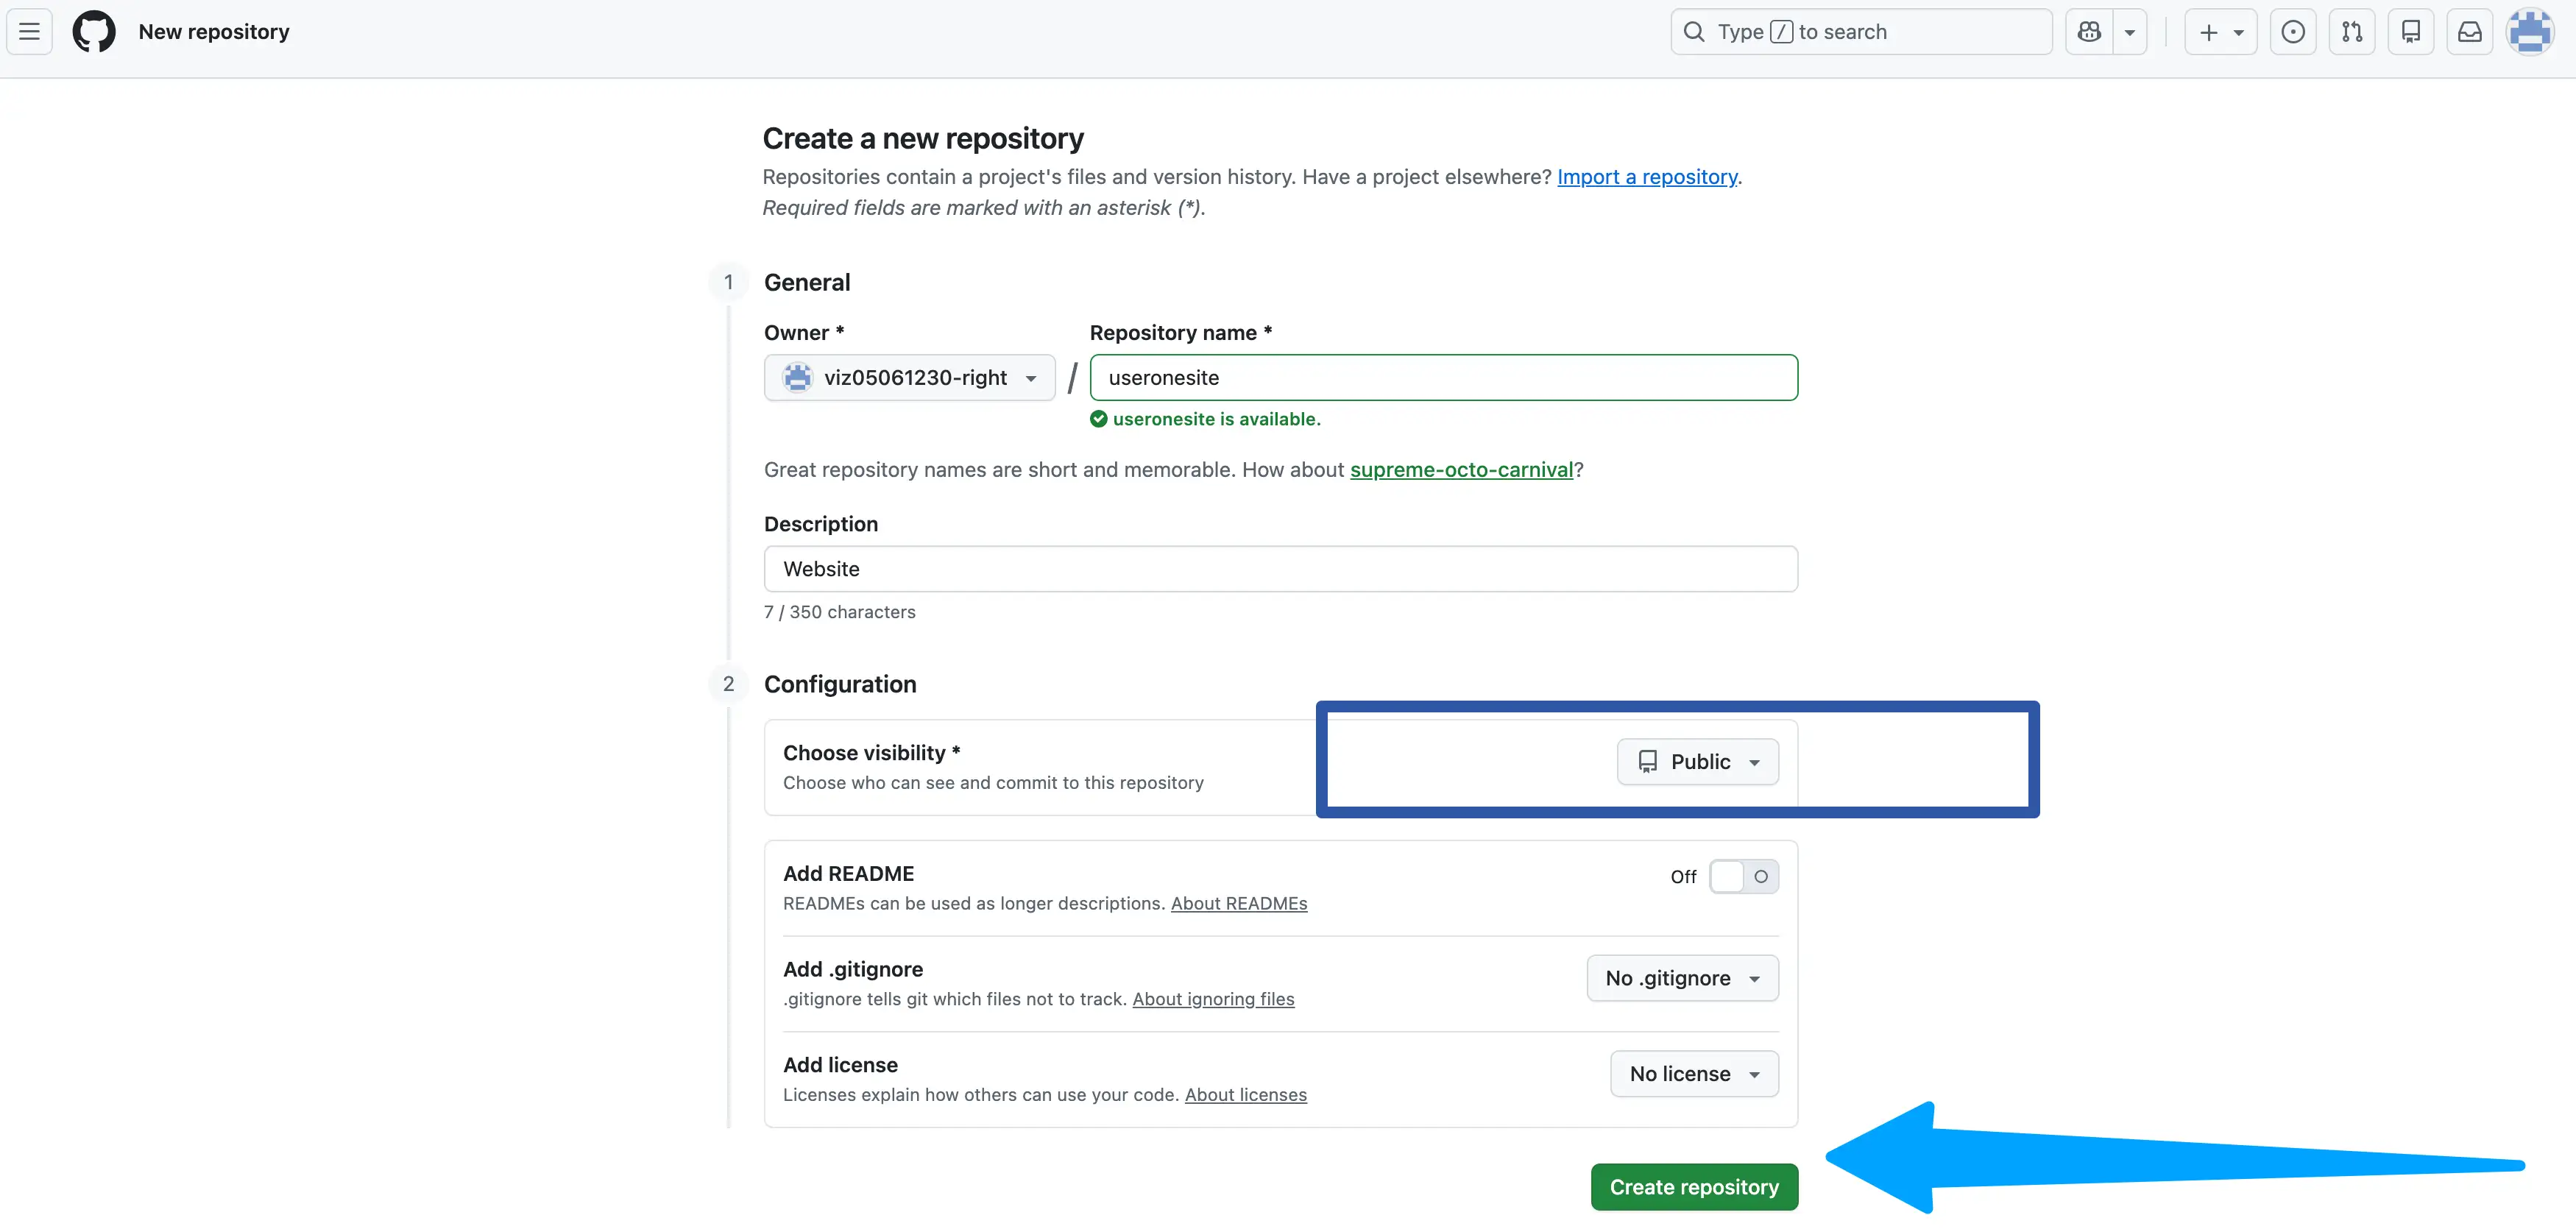Open the Public visibility dropdown

pos(1697,761)
